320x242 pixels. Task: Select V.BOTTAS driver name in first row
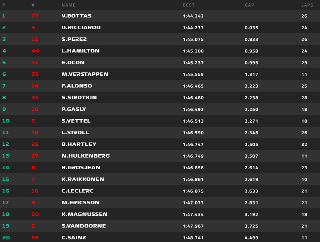[77, 16]
